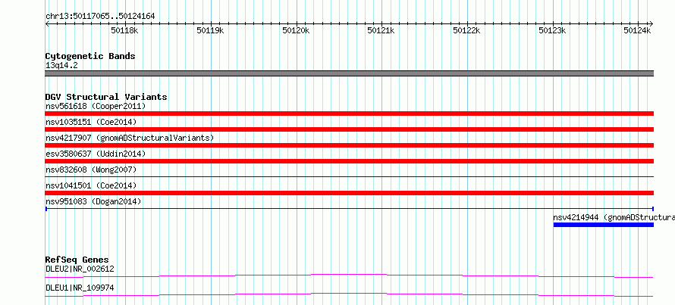Click the magenta DLEU1 transcript line
This screenshot has width=675, height=305.
[350, 294]
